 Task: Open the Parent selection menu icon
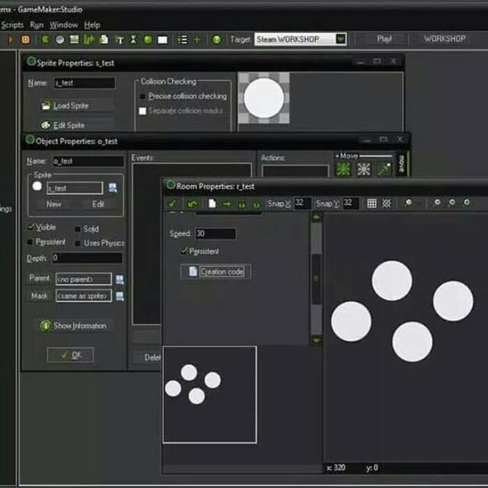click(120, 280)
